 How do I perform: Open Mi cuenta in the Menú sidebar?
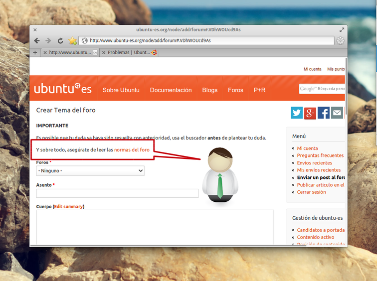point(307,148)
